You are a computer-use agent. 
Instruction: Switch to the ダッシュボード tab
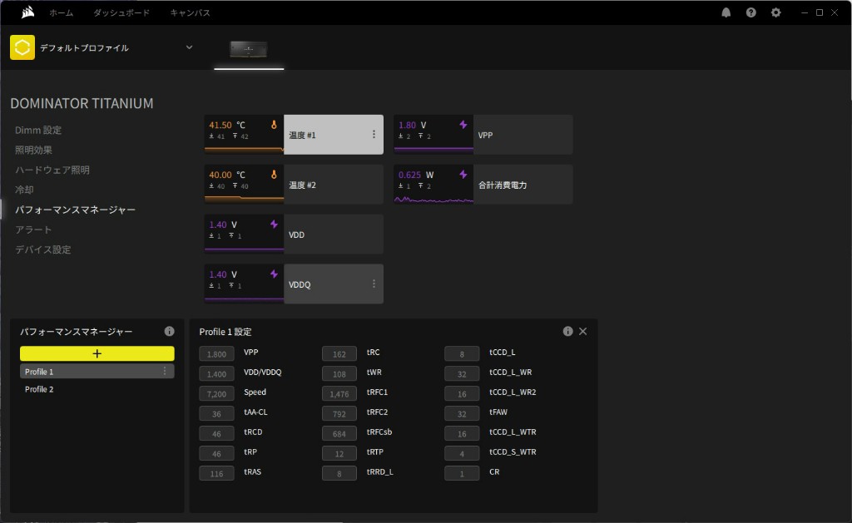point(121,12)
